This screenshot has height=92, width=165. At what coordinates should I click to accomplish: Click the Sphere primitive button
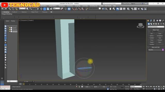152,36
